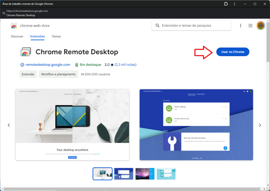The width and height of the screenshot is (270, 191).
Task: Select the first screenshot thumbnail
Action: [x=103, y=174]
